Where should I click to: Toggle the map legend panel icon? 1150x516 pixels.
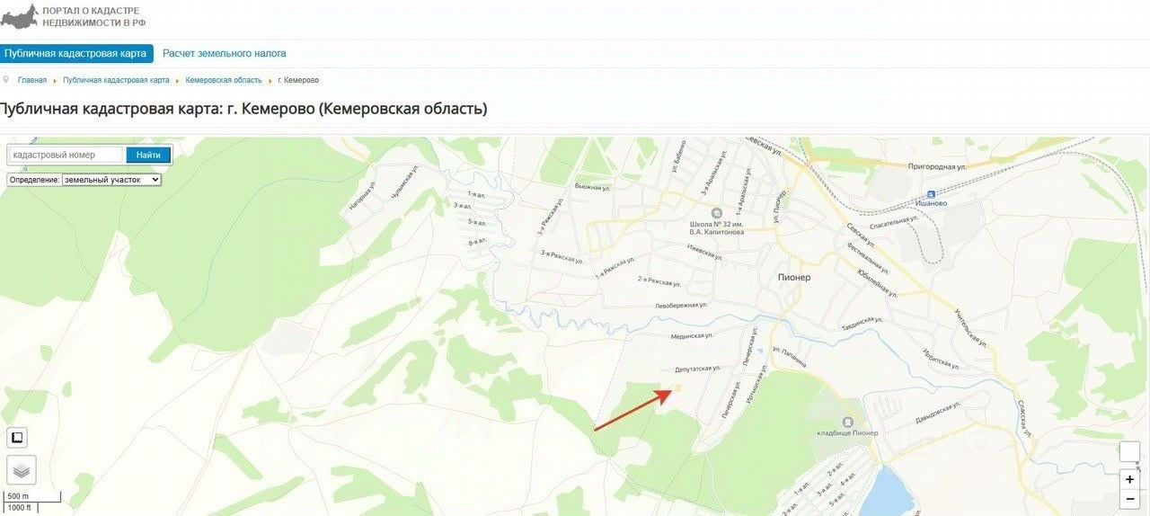[x=17, y=438]
